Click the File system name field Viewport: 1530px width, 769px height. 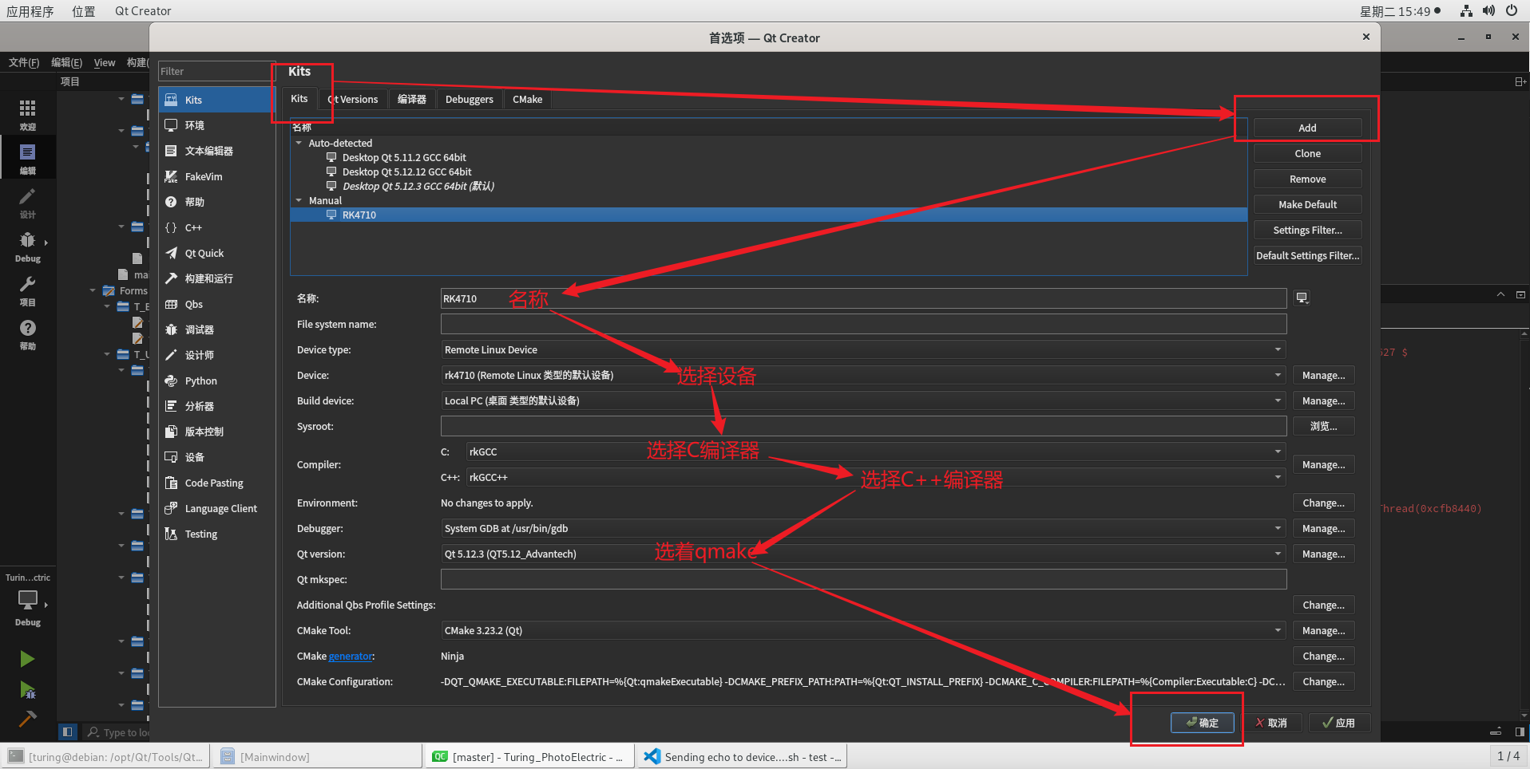[863, 324]
